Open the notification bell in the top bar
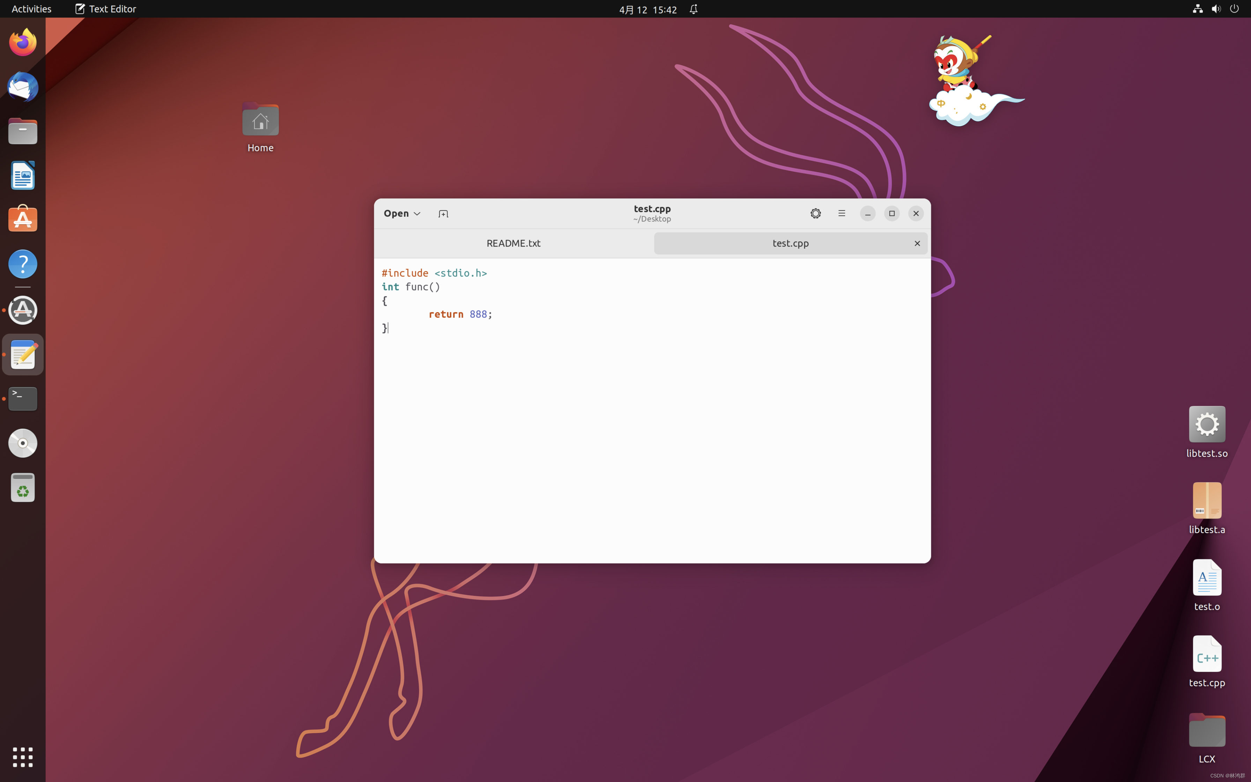The image size is (1251, 782). pyautogui.click(x=693, y=9)
